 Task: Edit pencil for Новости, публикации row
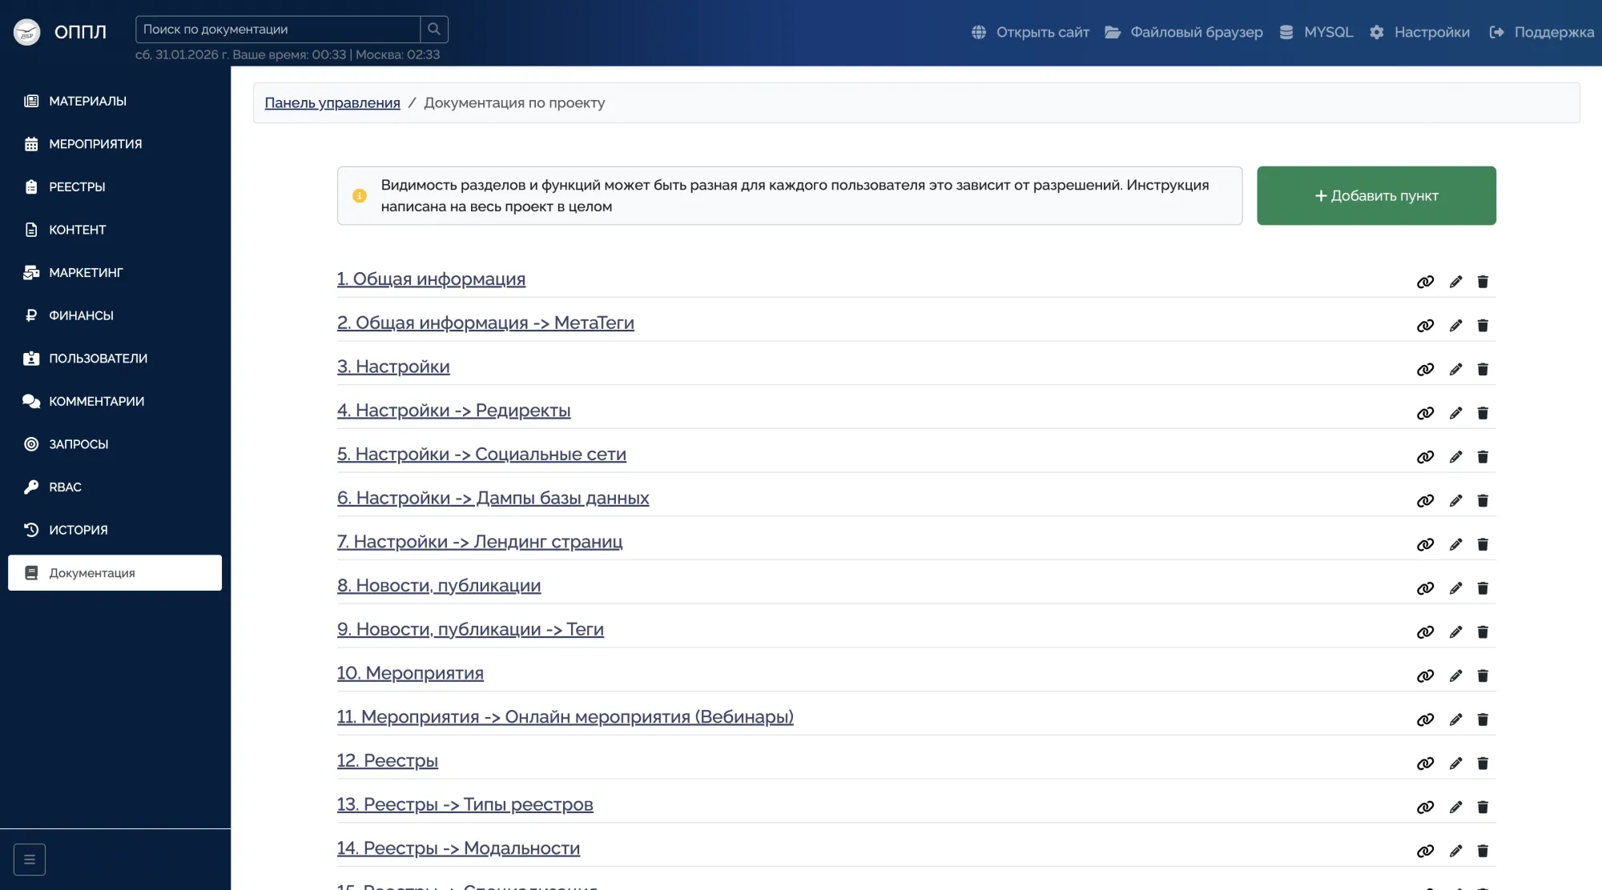1455,588
